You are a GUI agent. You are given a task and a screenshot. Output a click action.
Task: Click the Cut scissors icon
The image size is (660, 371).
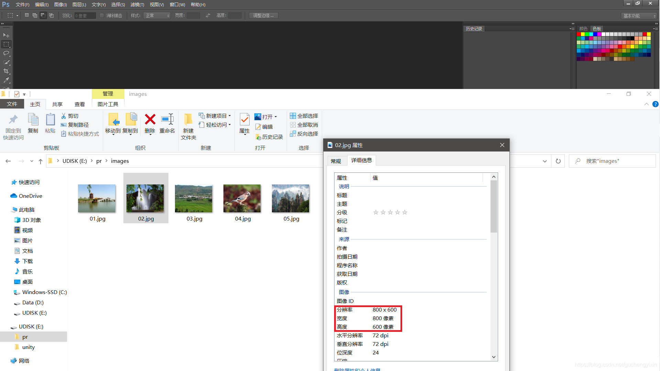(x=64, y=116)
